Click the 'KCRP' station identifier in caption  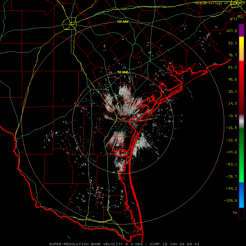(x=155, y=244)
